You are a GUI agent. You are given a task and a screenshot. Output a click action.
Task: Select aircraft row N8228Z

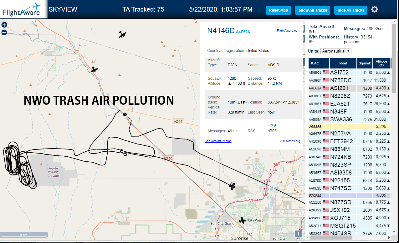tap(350, 96)
